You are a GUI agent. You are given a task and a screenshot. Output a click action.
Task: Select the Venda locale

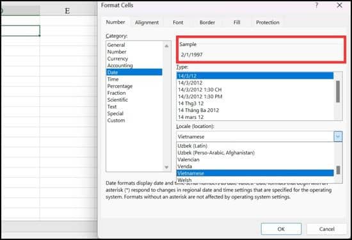(x=255, y=166)
